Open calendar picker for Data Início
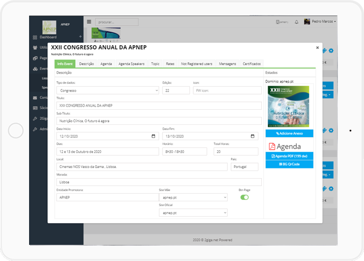The image size is (364, 261). coord(153,136)
